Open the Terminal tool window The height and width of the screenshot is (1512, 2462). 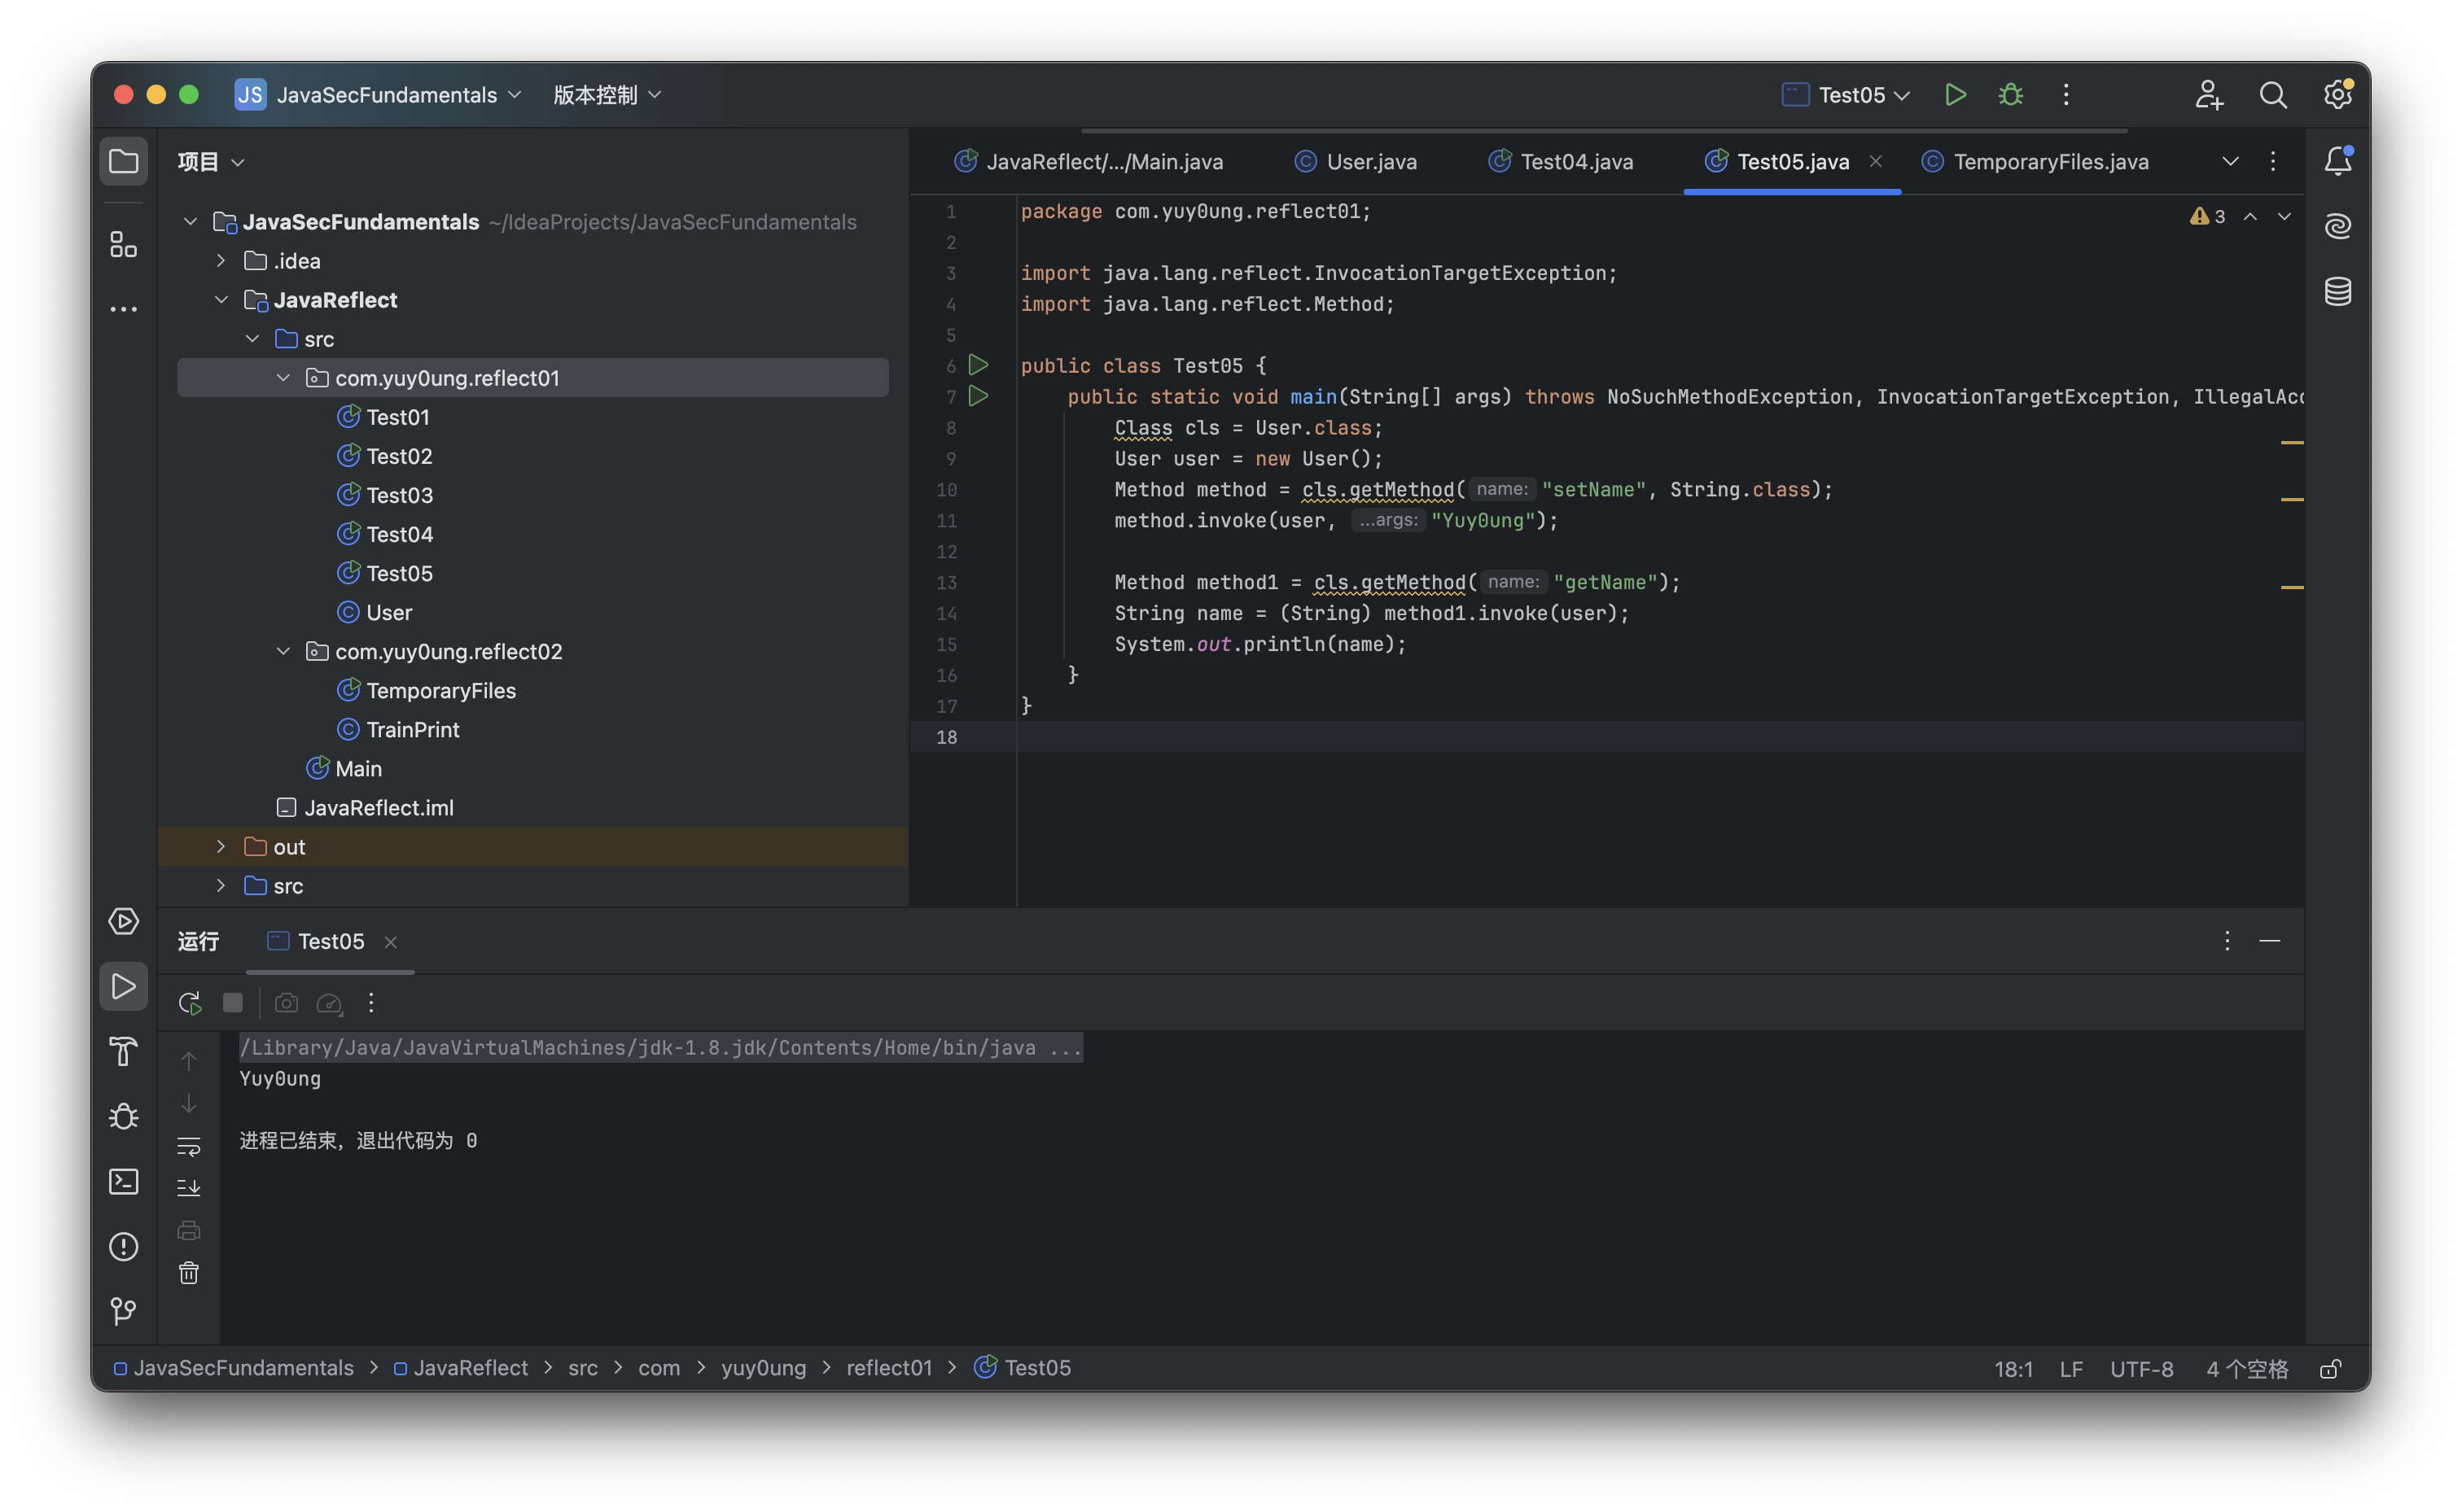coord(123,1182)
